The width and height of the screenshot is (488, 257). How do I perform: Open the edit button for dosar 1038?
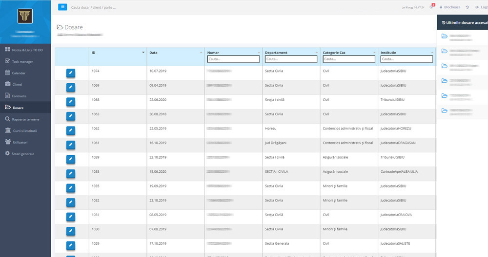(x=71, y=174)
